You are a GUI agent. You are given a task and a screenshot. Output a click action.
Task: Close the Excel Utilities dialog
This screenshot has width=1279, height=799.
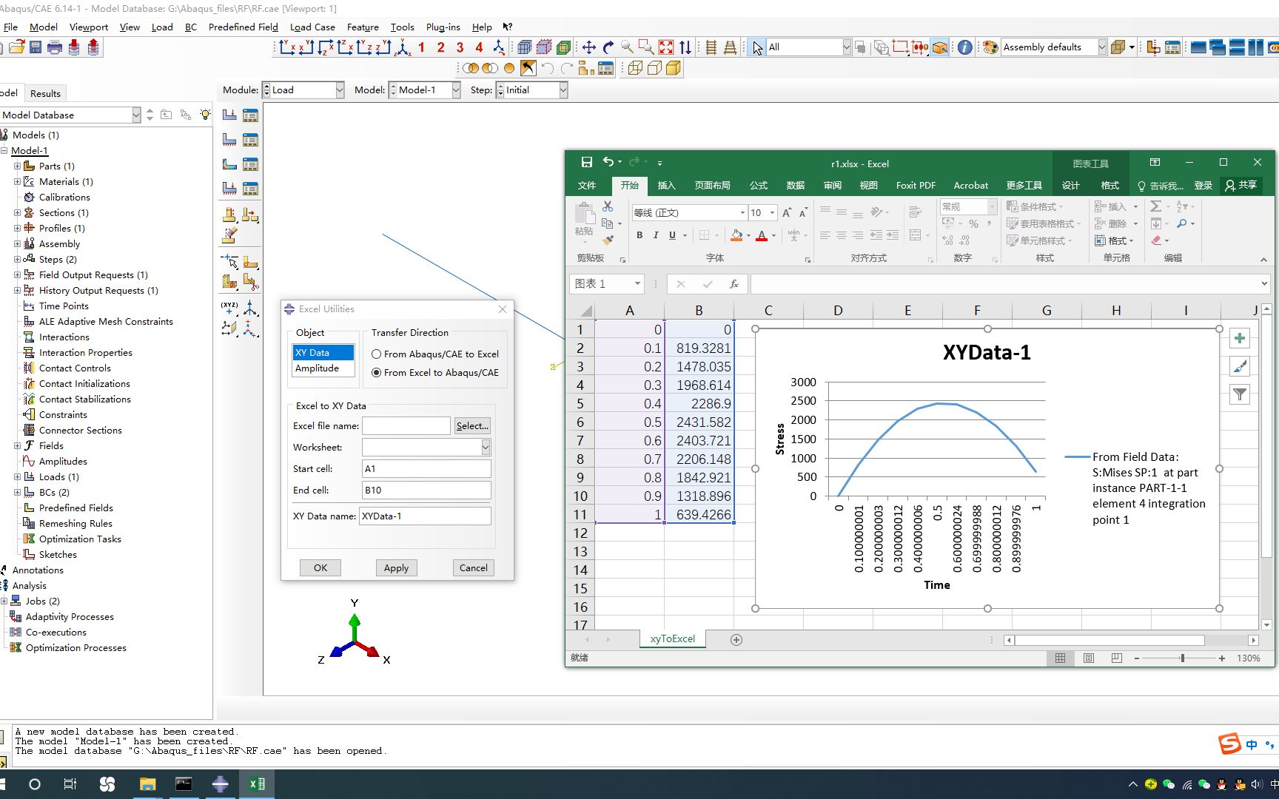[503, 309]
